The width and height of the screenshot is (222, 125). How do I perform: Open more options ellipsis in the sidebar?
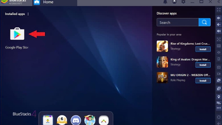pyautogui.click(x=219, y=108)
